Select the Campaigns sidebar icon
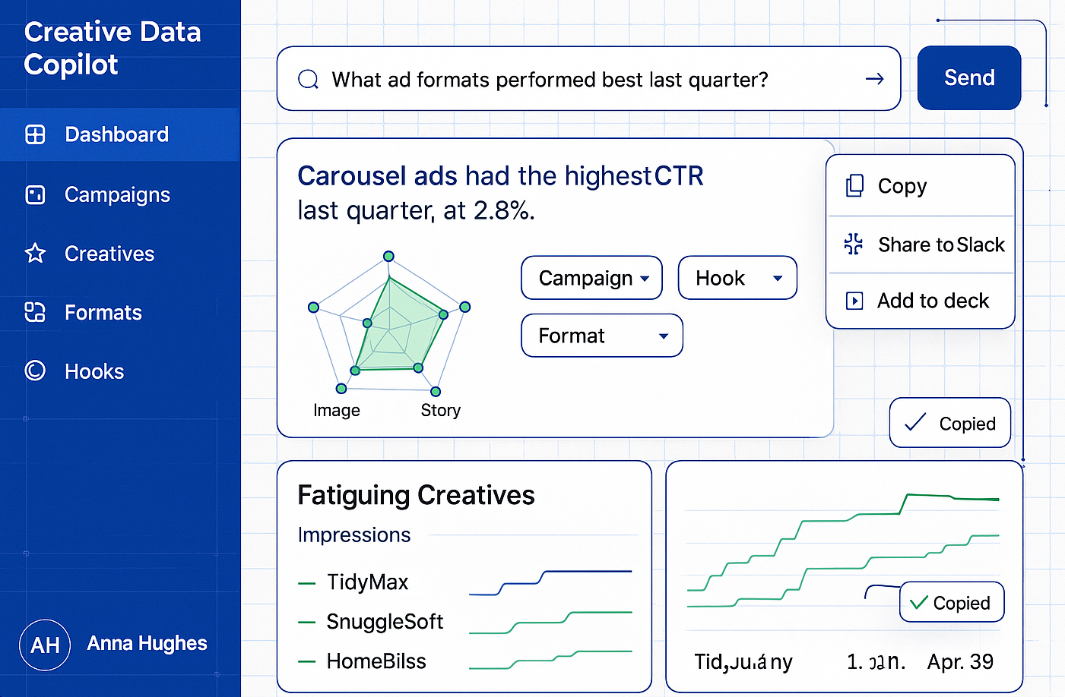The height and width of the screenshot is (697, 1065). [36, 194]
